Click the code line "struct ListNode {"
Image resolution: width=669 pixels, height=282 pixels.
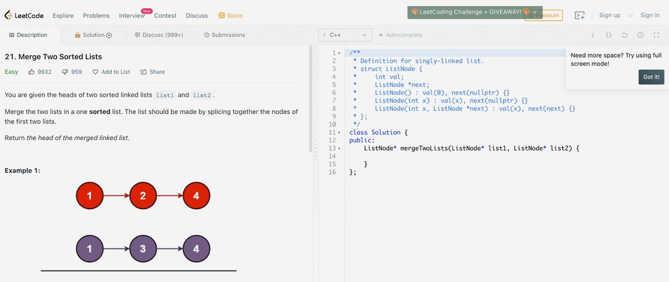(391, 69)
